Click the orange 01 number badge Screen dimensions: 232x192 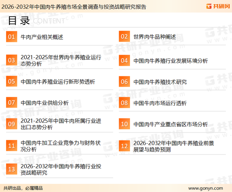[11, 37]
